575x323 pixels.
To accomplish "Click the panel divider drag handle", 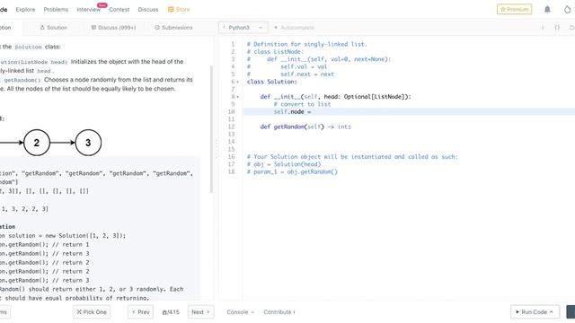I will coord(216,149).
